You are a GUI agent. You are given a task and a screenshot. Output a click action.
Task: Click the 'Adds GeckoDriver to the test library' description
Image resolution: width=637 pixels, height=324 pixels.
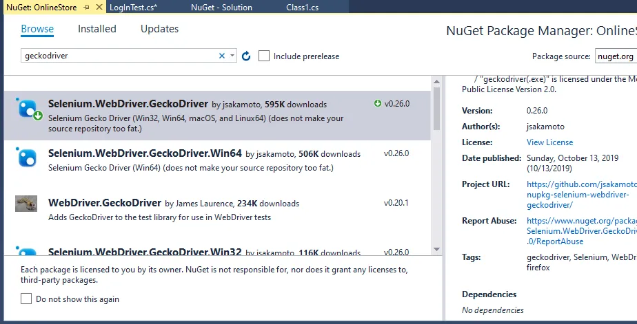click(x=160, y=217)
